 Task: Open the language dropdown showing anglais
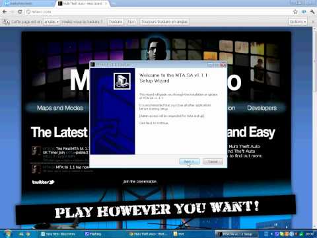coord(51,22)
